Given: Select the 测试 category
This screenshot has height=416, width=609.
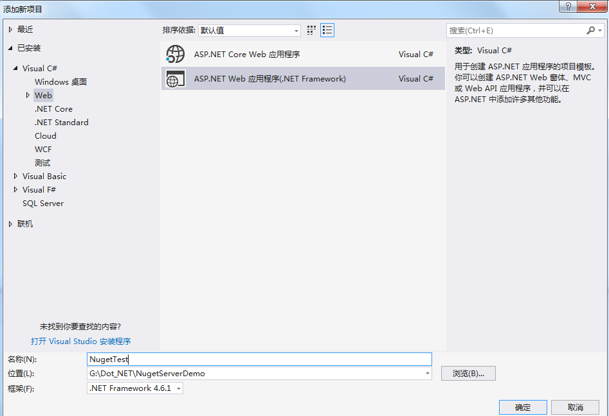Looking at the screenshot, I should (42, 163).
